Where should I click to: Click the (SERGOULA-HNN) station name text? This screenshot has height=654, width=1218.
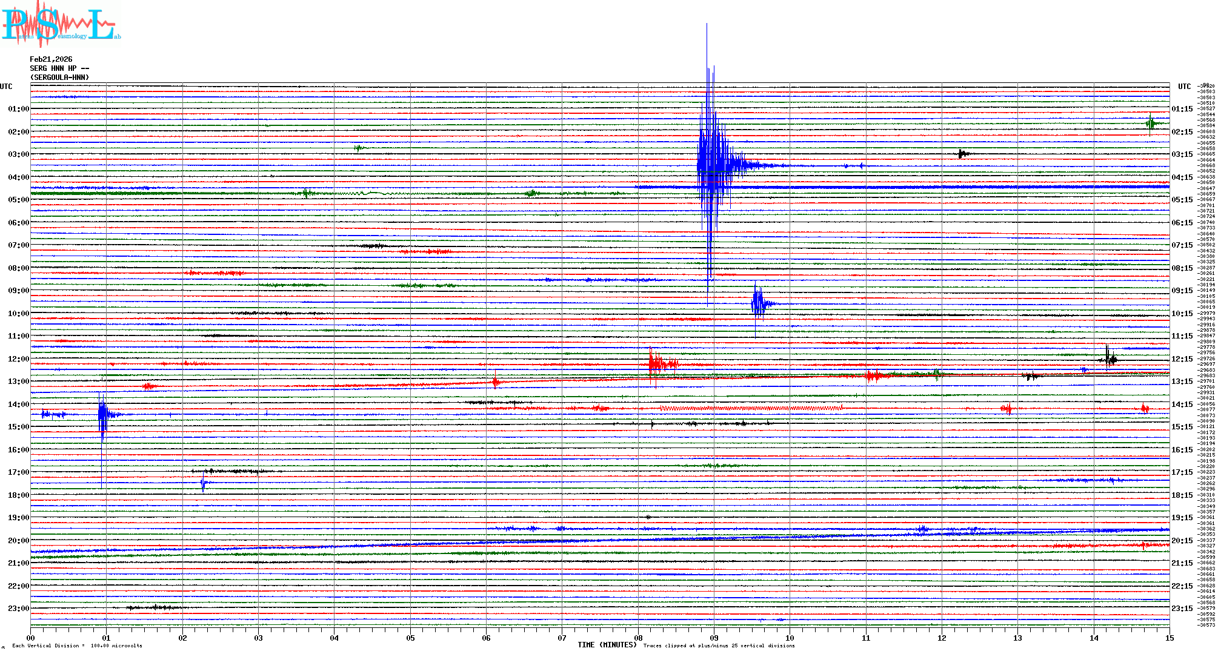59,78
